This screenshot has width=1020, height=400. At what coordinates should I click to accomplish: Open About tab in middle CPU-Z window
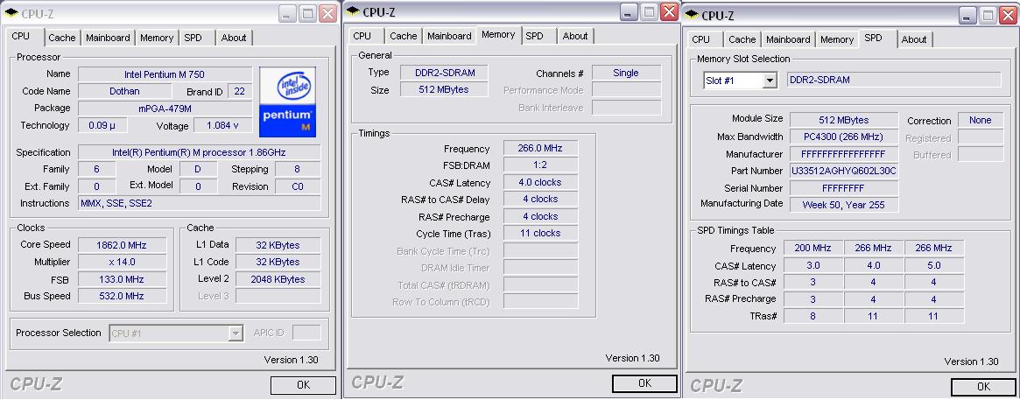pos(575,36)
